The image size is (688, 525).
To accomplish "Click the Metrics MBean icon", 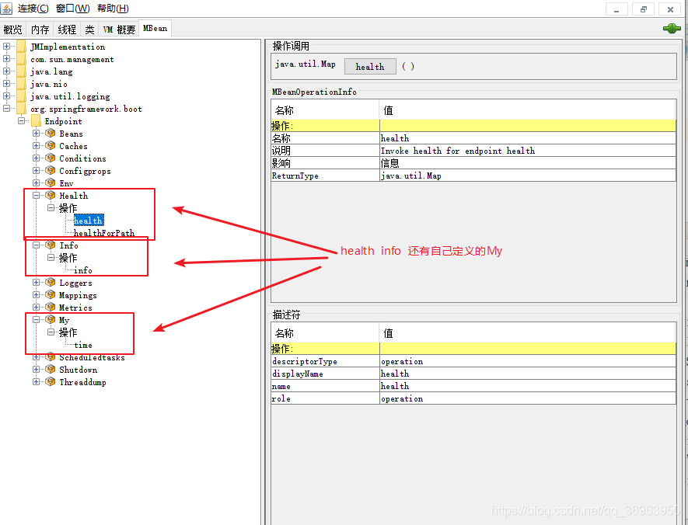I will (51, 307).
